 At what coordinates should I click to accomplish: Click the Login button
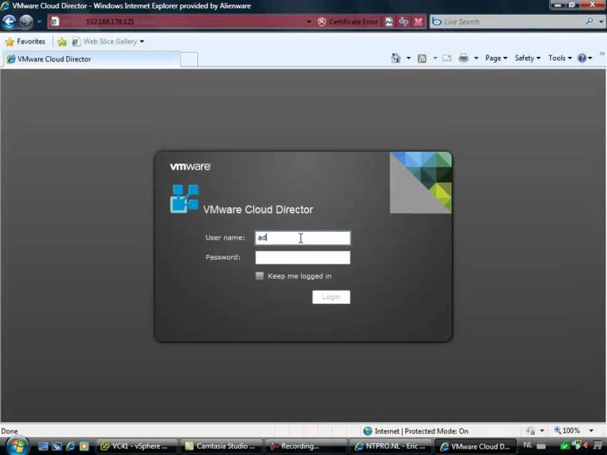331,297
